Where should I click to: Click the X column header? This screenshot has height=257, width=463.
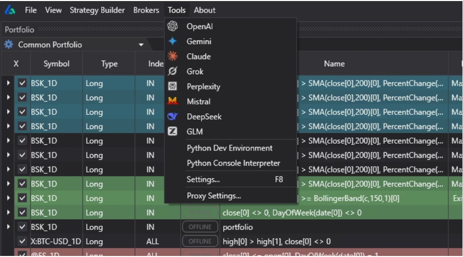point(16,64)
